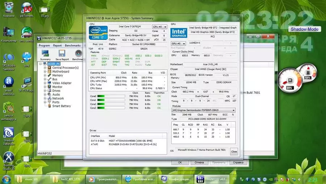Open the CPU #0 selector dropdown
The width and height of the screenshot is (326, 184).
[x=159, y=27]
